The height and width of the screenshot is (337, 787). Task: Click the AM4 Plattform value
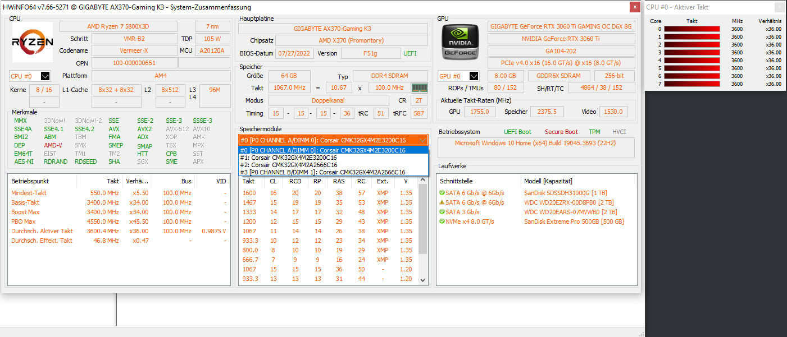pyautogui.click(x=161, y=76)
